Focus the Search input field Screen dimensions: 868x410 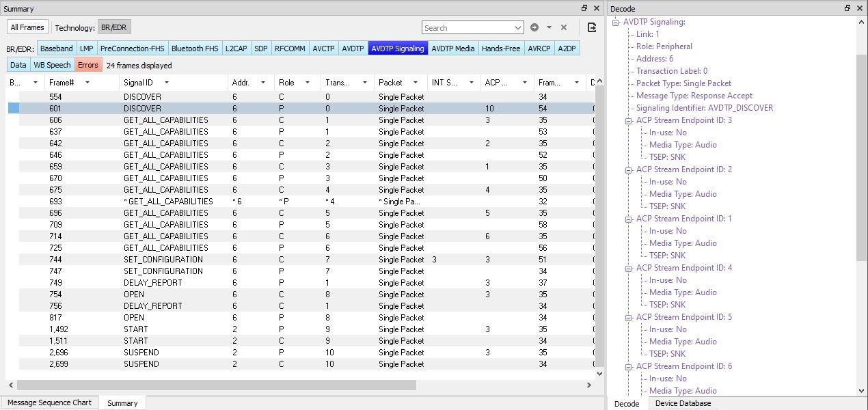click(467, 27)
